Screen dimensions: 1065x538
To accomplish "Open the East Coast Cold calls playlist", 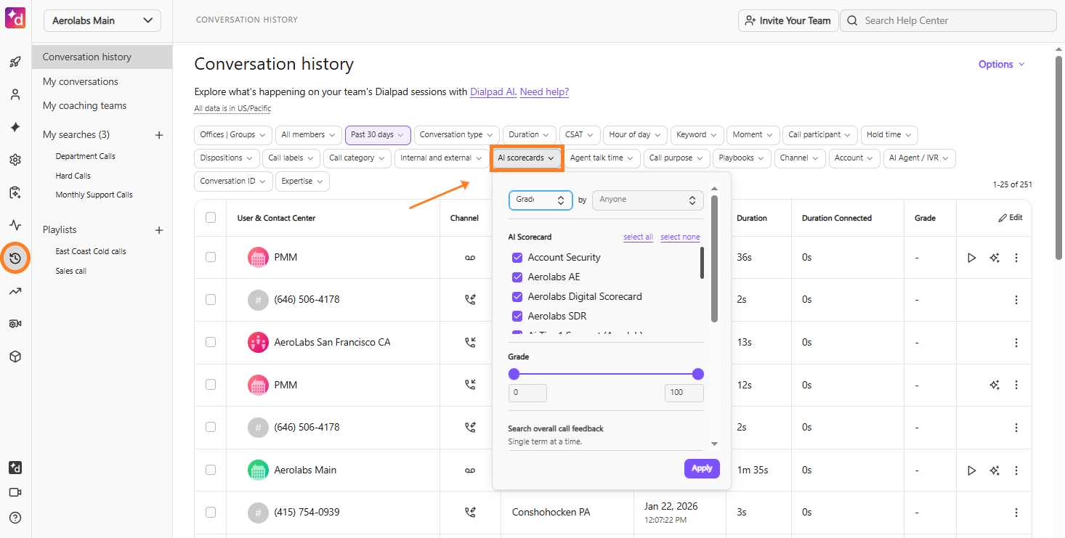I will [91, 252].
